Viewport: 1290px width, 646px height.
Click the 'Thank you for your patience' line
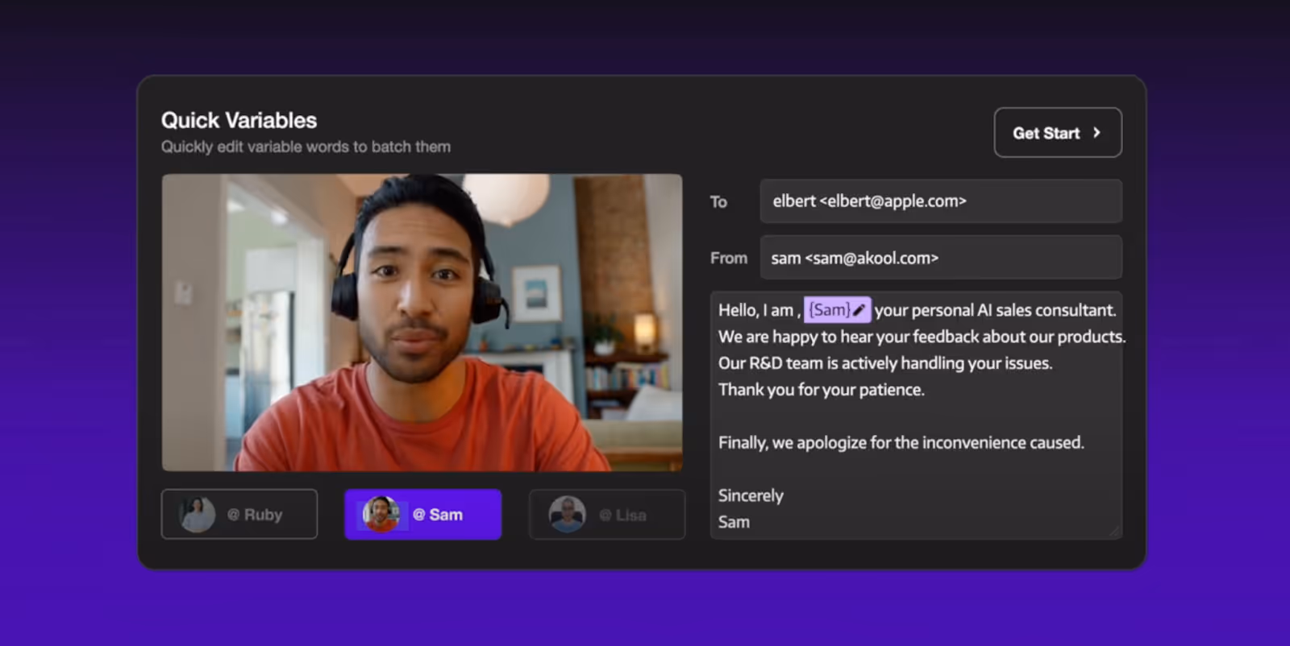click(822, 390)
